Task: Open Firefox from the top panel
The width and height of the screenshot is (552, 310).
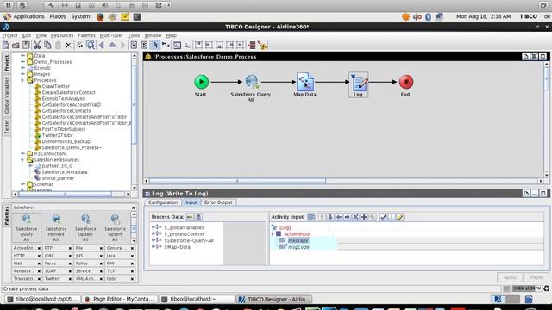Action: coord(100,16)
